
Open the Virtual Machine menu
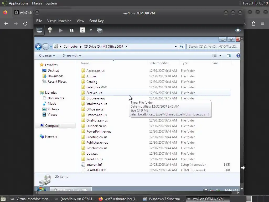(59, 21)
